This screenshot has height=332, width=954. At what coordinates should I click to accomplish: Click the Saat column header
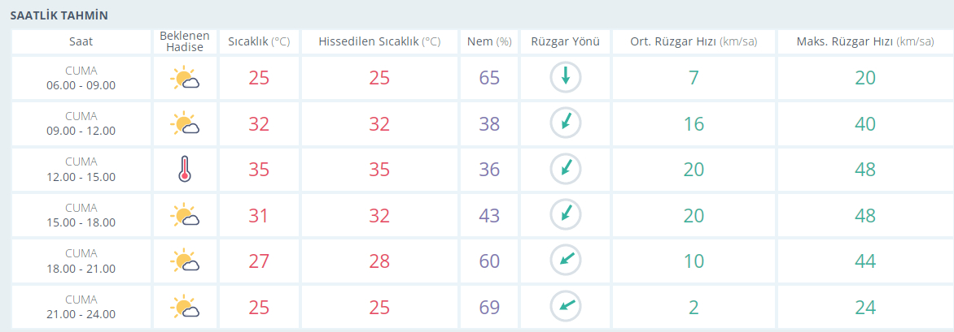81,42
